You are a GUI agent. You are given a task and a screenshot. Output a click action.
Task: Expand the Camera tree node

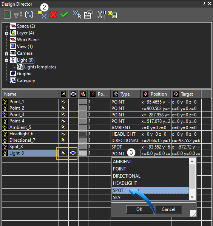(6, 54)
